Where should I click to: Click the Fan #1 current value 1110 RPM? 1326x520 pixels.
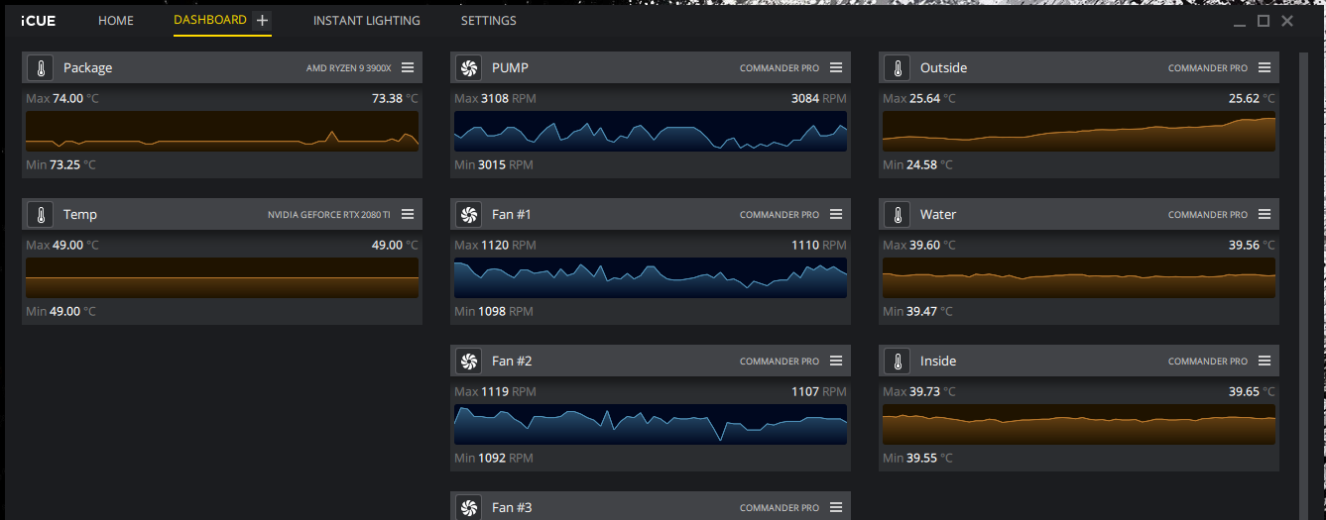[x=819, y=246]
